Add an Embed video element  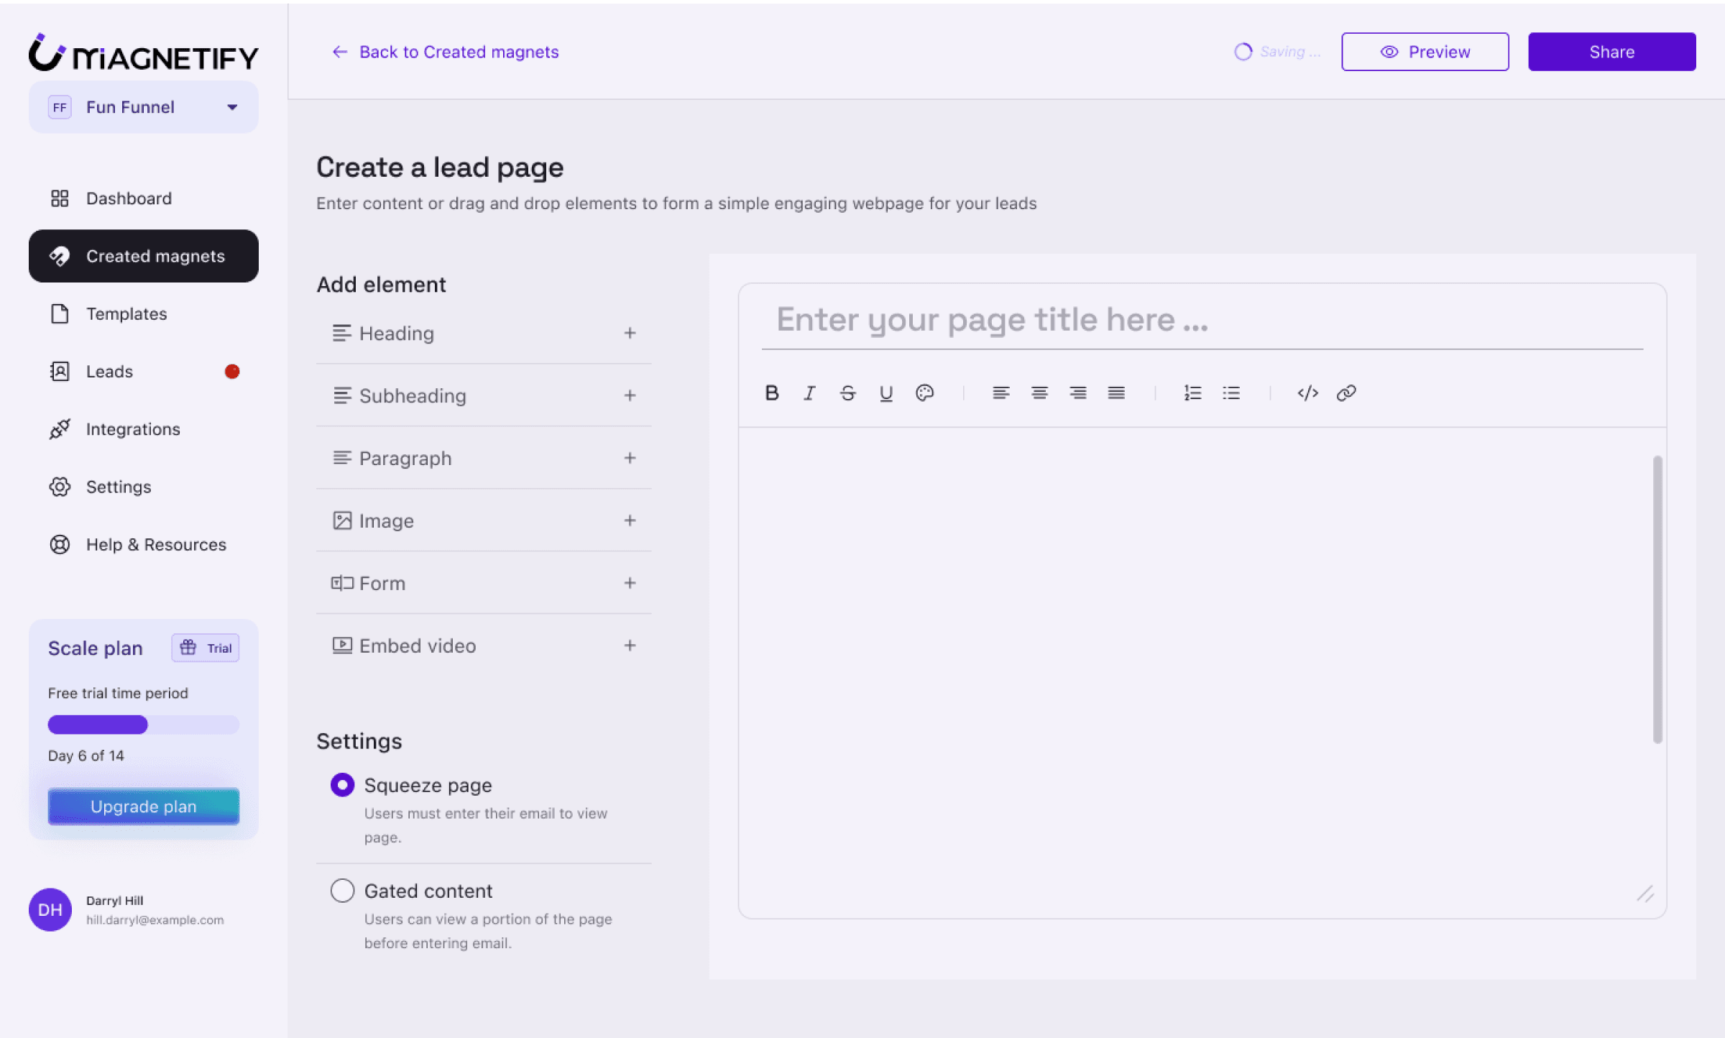click(x=630, y=646)
